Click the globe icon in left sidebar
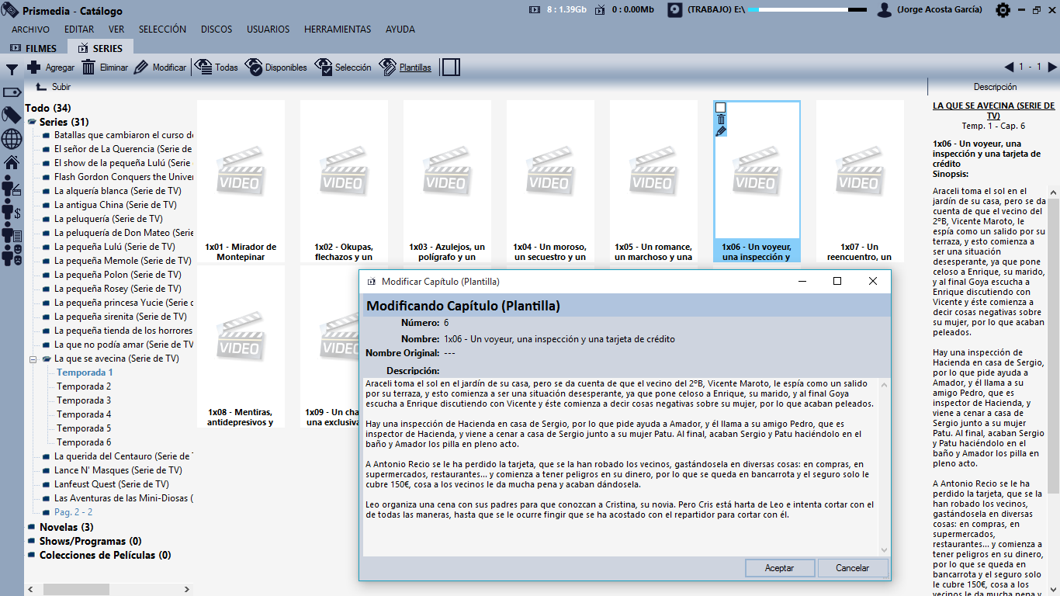Screen dimensions: 1060x596 [12, 139]
